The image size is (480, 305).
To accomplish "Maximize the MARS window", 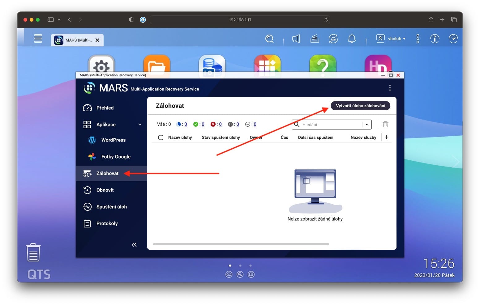I will pos(391,75).
